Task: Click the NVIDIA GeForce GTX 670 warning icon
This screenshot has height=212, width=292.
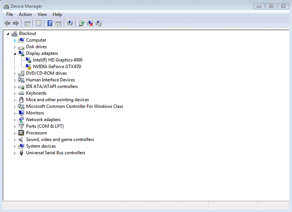Action: click(28, 67)
